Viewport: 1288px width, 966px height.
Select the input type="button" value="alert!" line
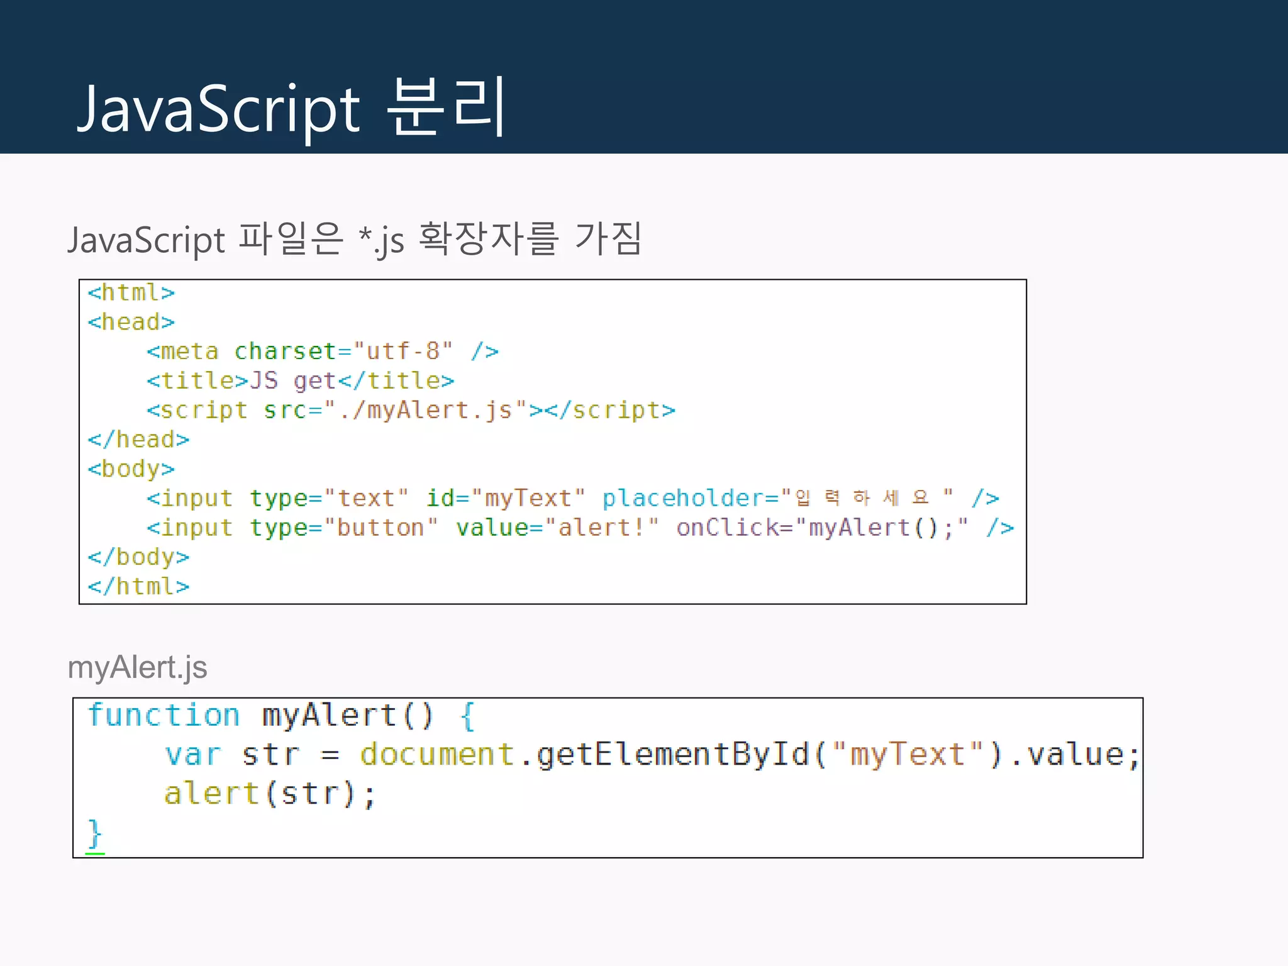tap(580, 528)
